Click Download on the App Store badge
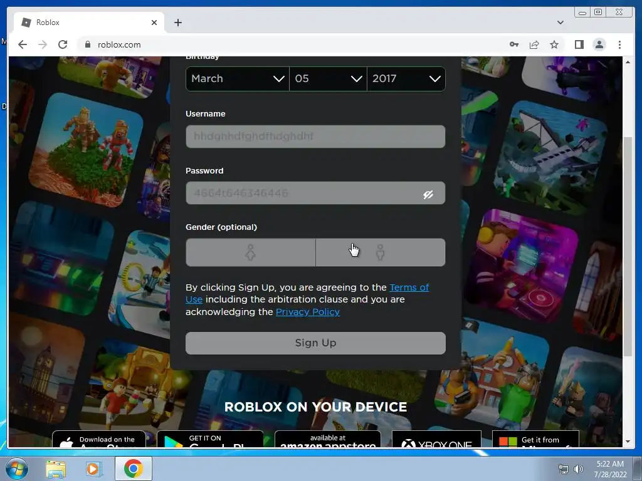The height and width of the screenshot is (481, 642). tap(98, 439)
